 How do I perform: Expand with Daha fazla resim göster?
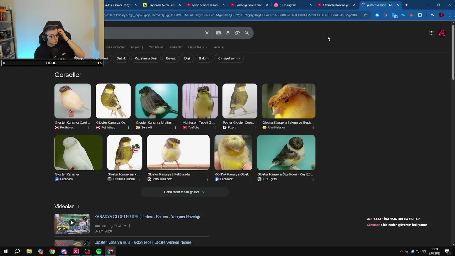184,192
